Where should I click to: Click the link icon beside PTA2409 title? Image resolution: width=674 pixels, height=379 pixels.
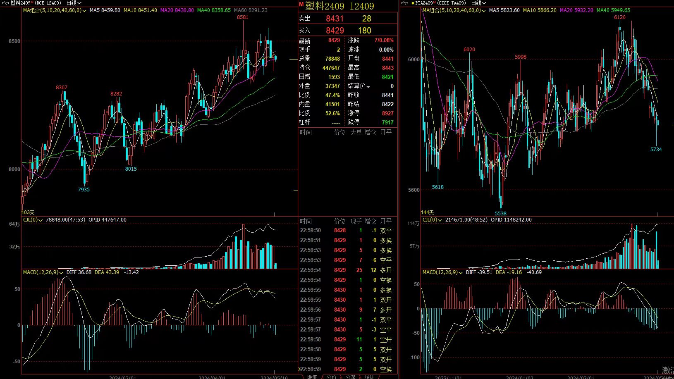(x=405, y=3)
